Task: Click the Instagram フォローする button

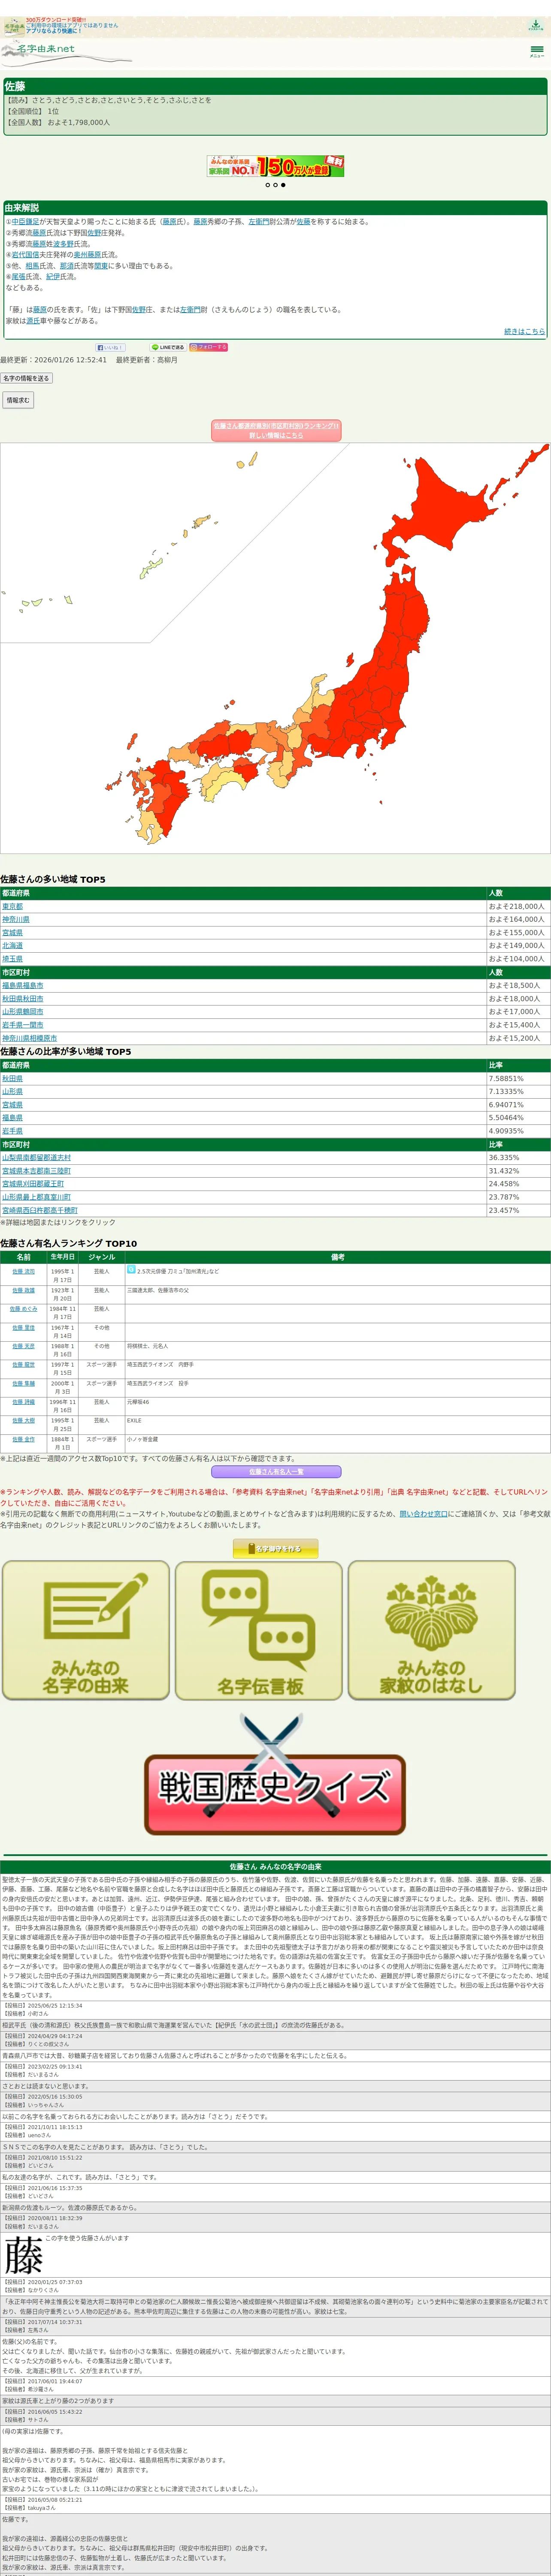Action: (x=208, y=347)
